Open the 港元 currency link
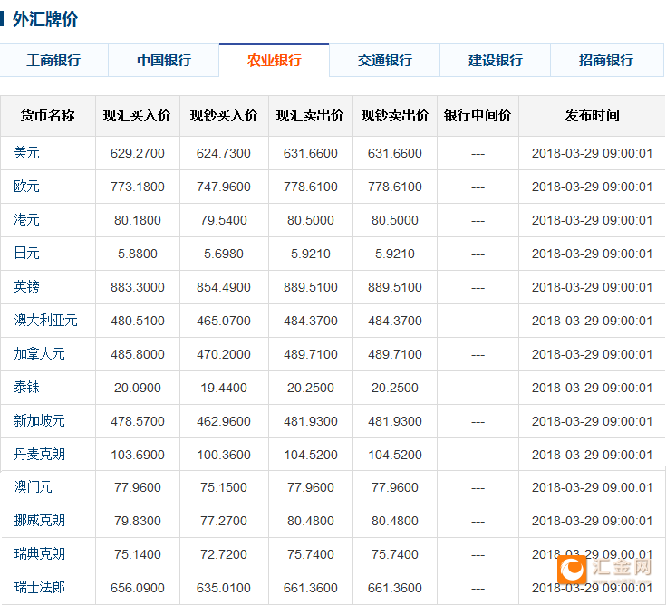 27,220
